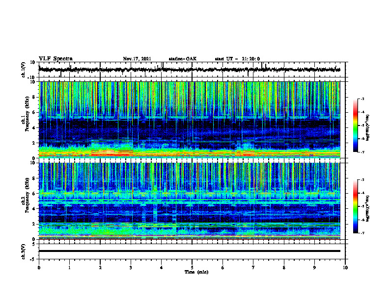Click tick label "2" on the time axis
This screenshot has height=300, width=389.
[x=100, y=268]
